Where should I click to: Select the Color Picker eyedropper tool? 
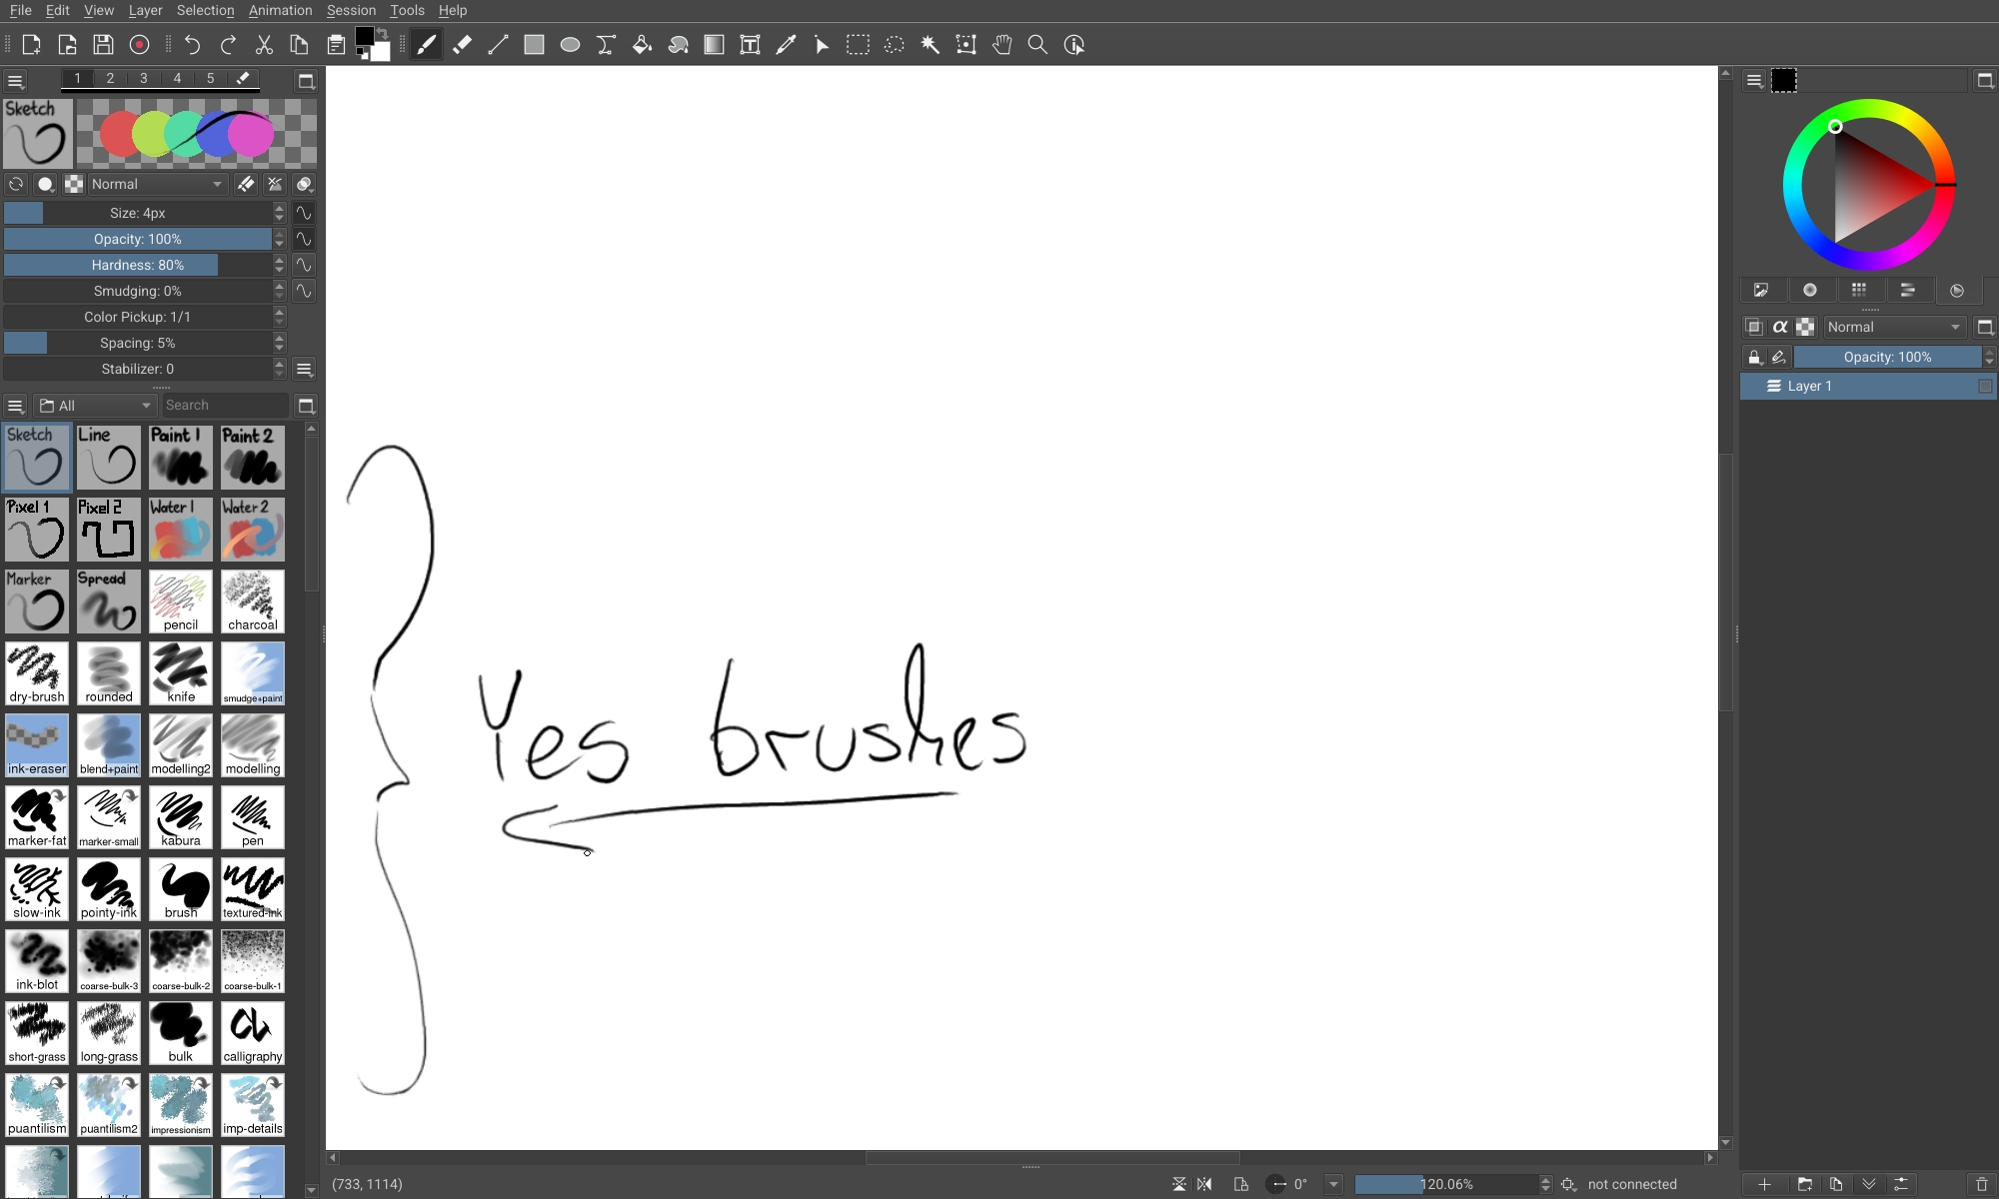(x=786, y=45)
